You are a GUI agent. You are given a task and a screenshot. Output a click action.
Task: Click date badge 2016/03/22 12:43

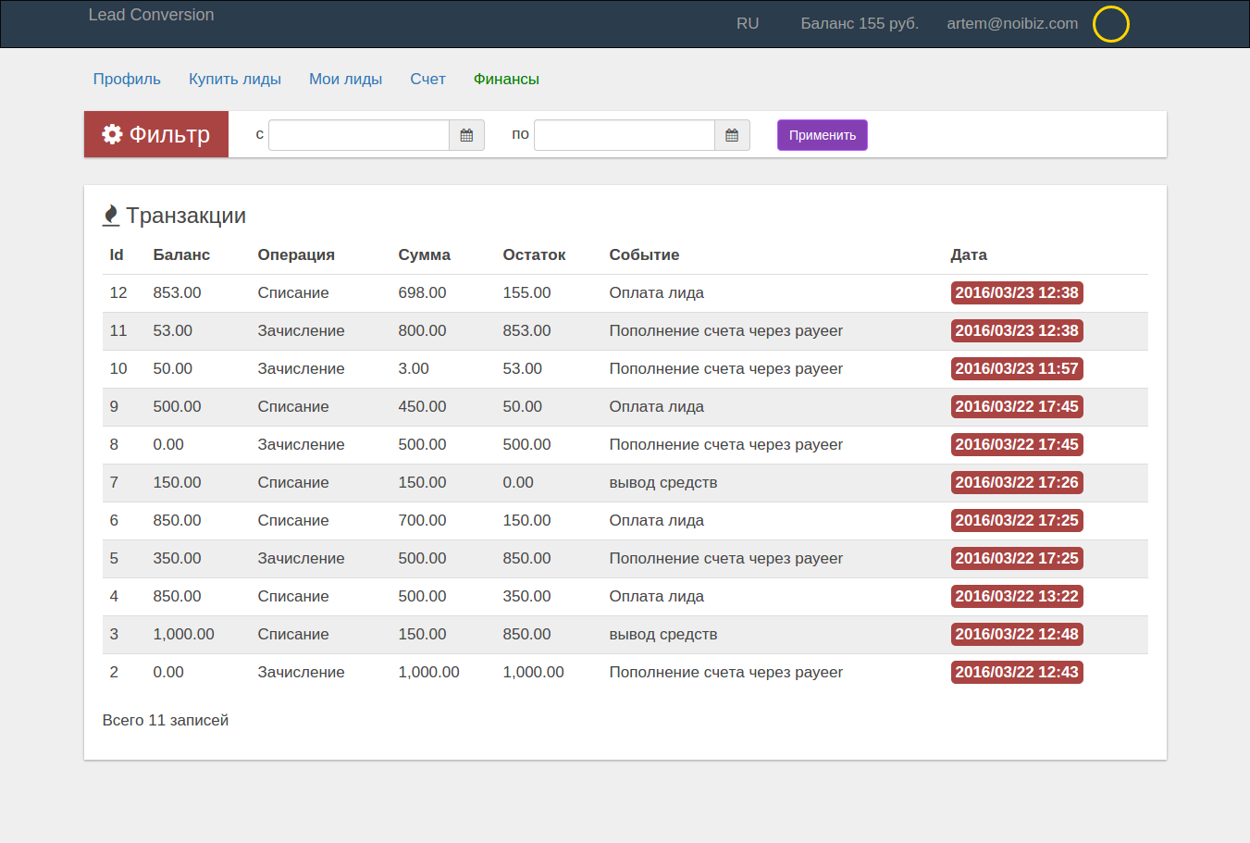[1017, 672]
